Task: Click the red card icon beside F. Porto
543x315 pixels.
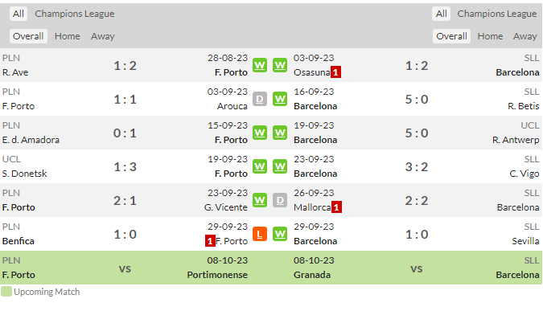Action: click(210, 241)
